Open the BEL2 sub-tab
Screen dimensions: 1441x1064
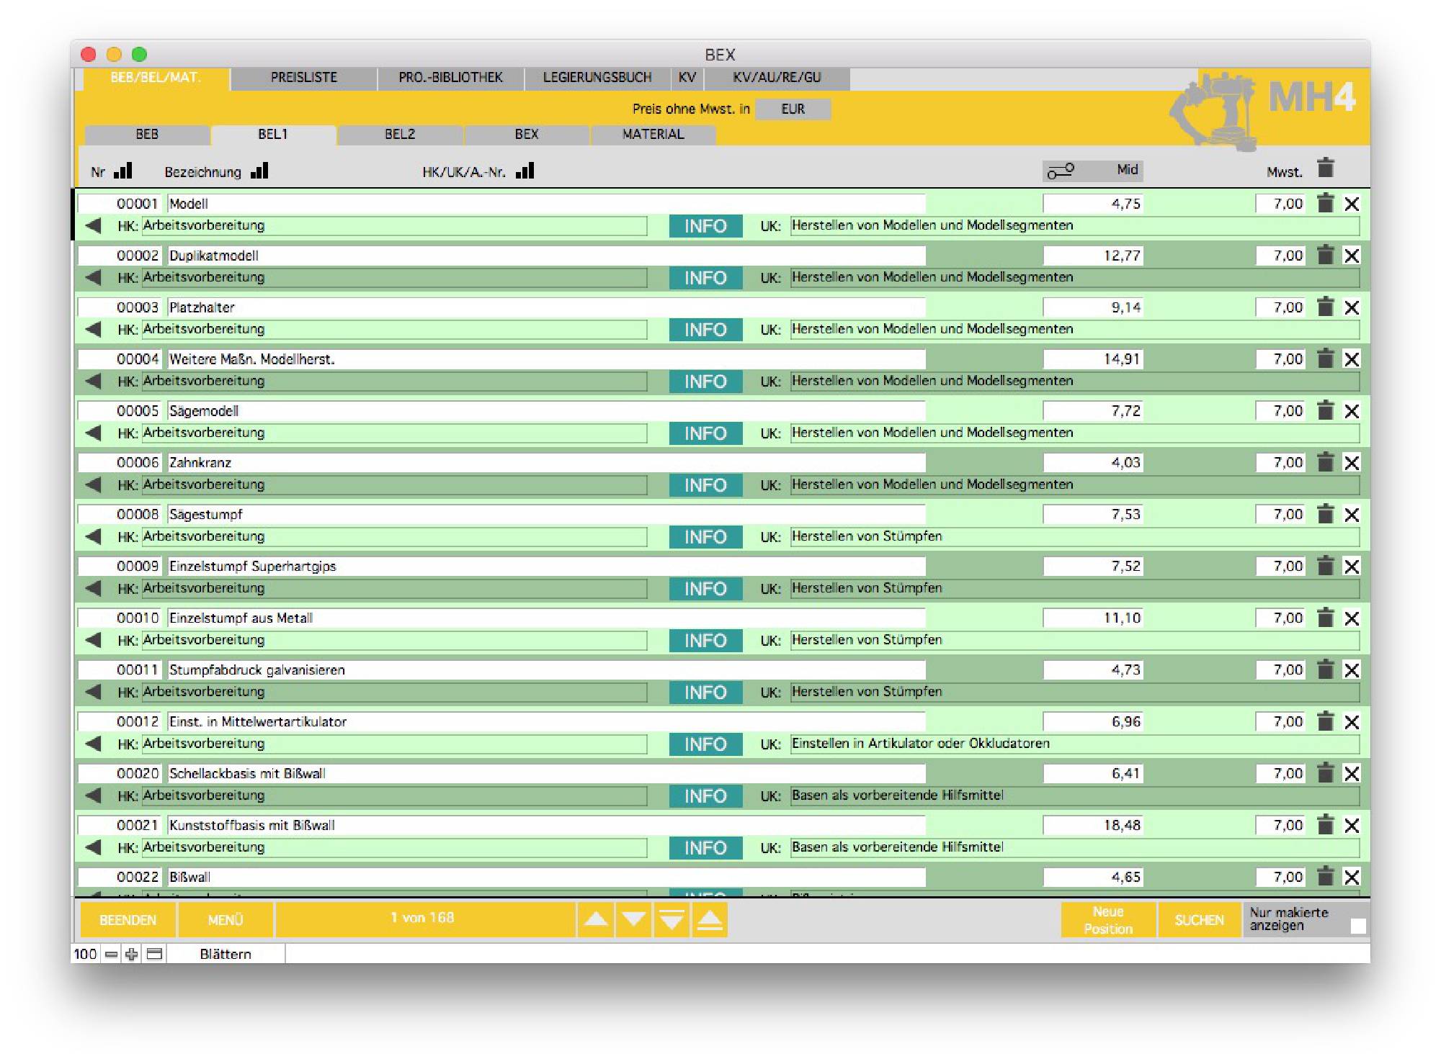[400, 135]
